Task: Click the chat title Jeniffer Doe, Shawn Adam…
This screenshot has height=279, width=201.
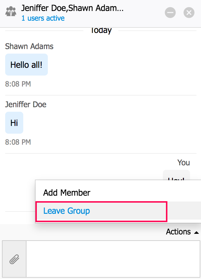Action: [x=72, y=8]
